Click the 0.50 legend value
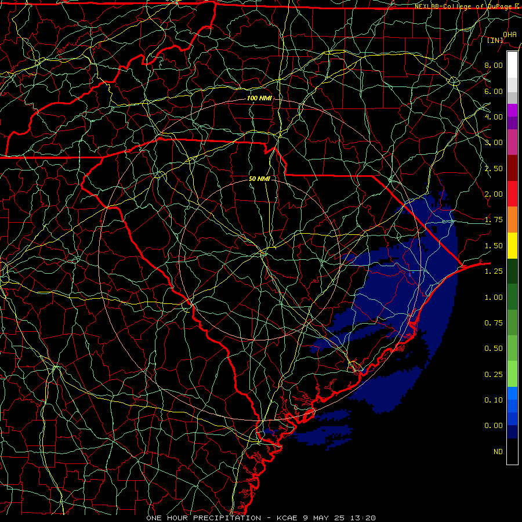This screenshot has height=522, width=522. click(x=494, y=349)
